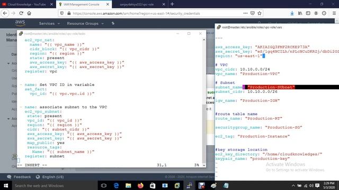Maximize the vpc-role/tasks terminal window
This screenshot has height=190, width=339.
(x=189, y=33)
